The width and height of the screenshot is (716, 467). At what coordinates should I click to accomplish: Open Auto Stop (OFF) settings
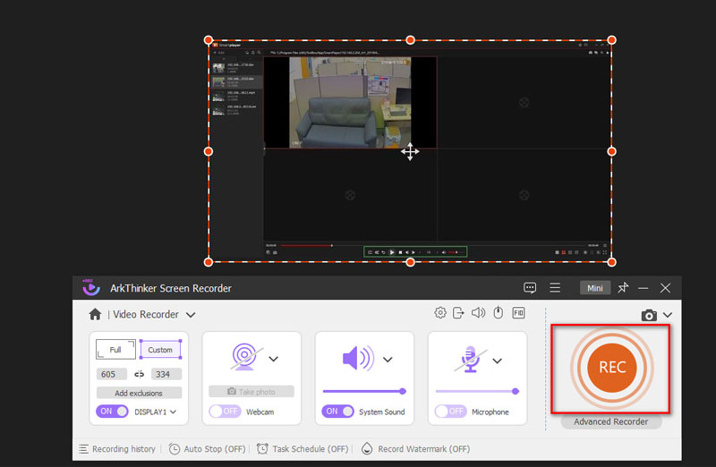pyautogui.click(x=208, y=449)
